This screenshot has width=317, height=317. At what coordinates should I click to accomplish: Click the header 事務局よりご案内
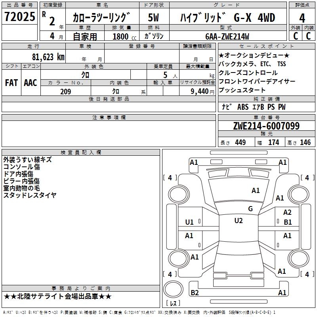tap(81, 288)
